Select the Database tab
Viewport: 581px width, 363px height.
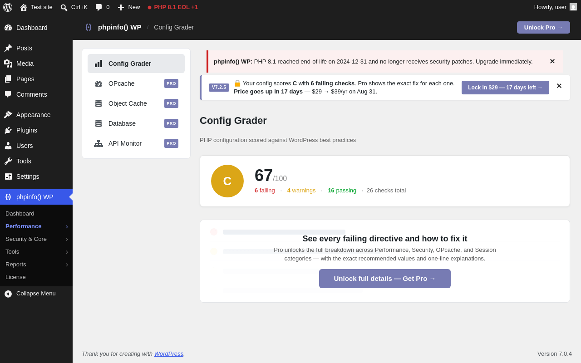point(136,123)
